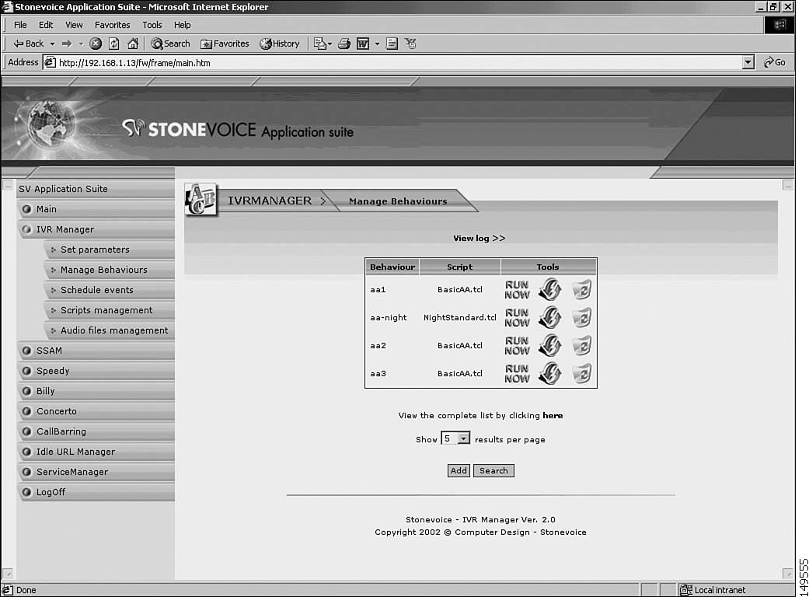Screen dimensions: 809x597
Task: Click the Forward arrow button
Action: pos(67,44)
